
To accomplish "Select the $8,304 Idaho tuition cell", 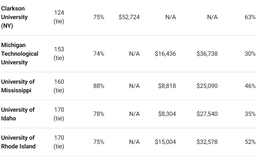I will 167,114.
